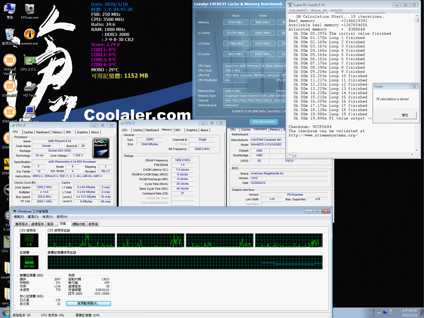Open the Help(H) menu in Super PI
This screenshot has width=424, height=318.
coord(336,10)
